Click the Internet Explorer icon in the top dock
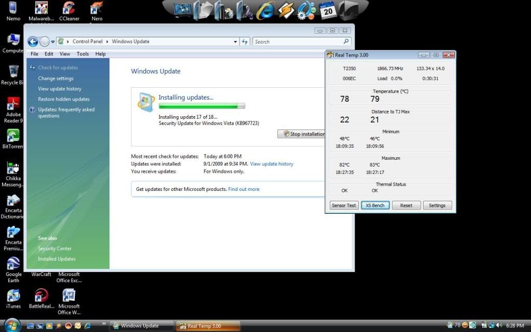Screen dimensions: 531x332 265,10
